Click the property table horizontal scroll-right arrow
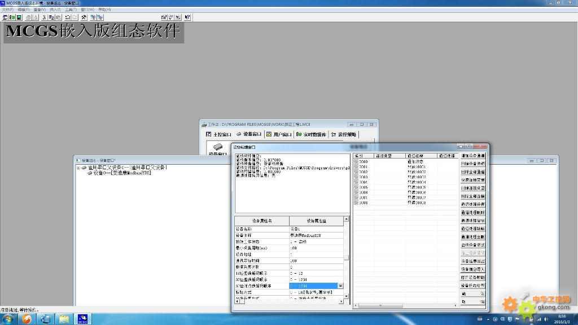The width and height of the screenshot is (578, 325). click(341, 301)
